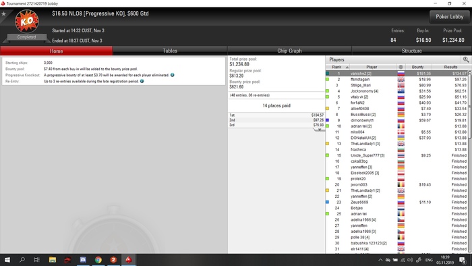Open the Chip Graph tab
472x266 pixels.
pos(289,51)
